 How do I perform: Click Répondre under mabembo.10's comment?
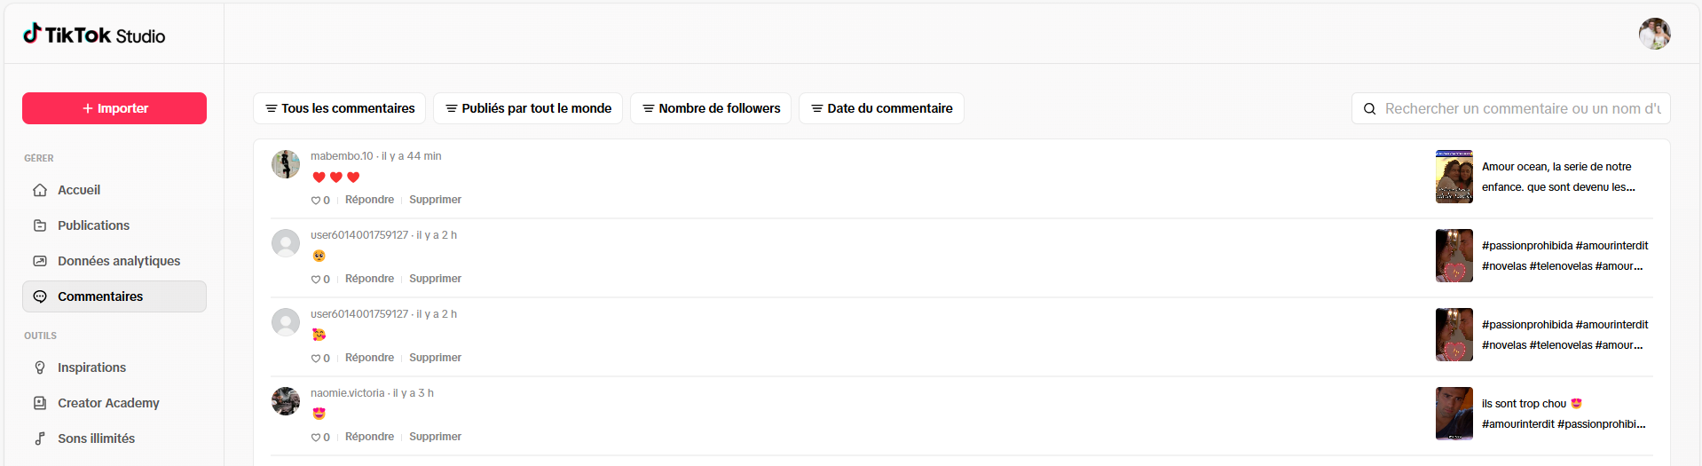pos(369,200)
